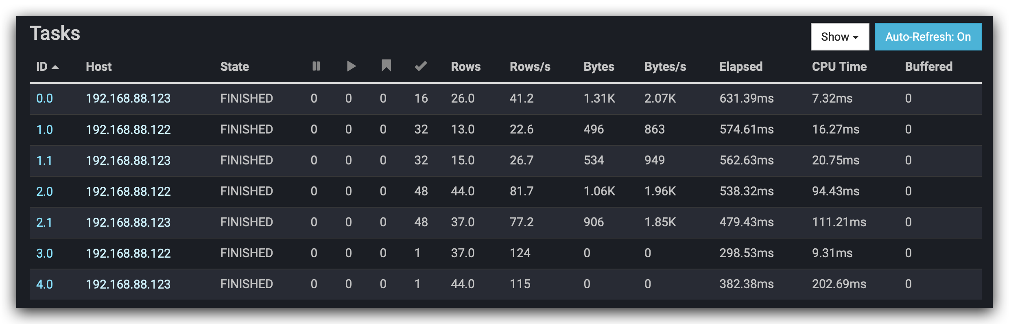
Task: Sort by the blocked splits bookmark icon column
Action: click(386, 66)
